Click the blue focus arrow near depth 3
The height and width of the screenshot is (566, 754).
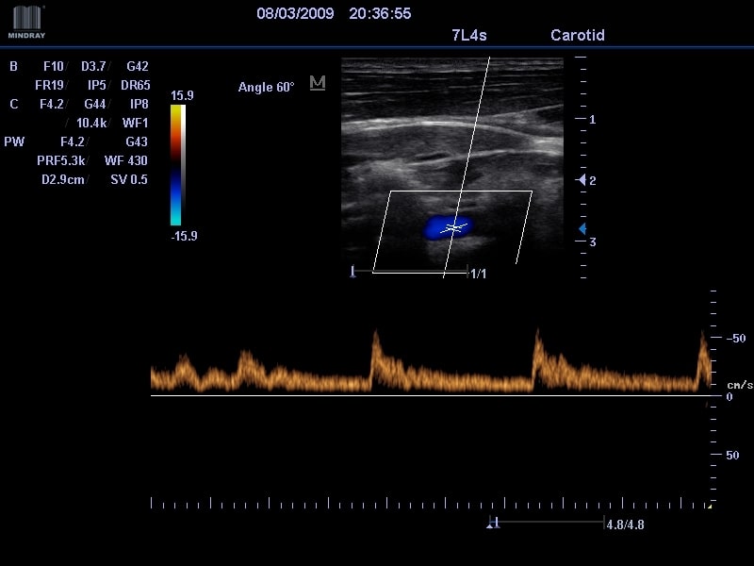click(x=582, y=229)
